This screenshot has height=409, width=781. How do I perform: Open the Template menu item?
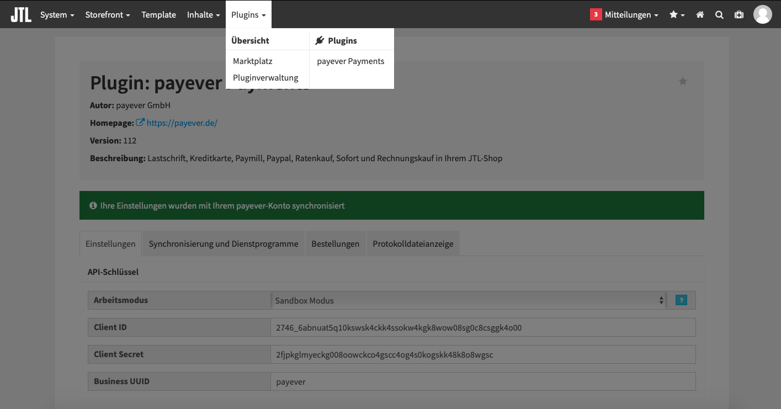click(x=158, y=15)
